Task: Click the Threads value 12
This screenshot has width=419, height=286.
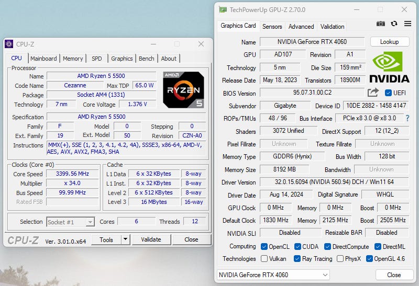Action: (x=195, y=222)
